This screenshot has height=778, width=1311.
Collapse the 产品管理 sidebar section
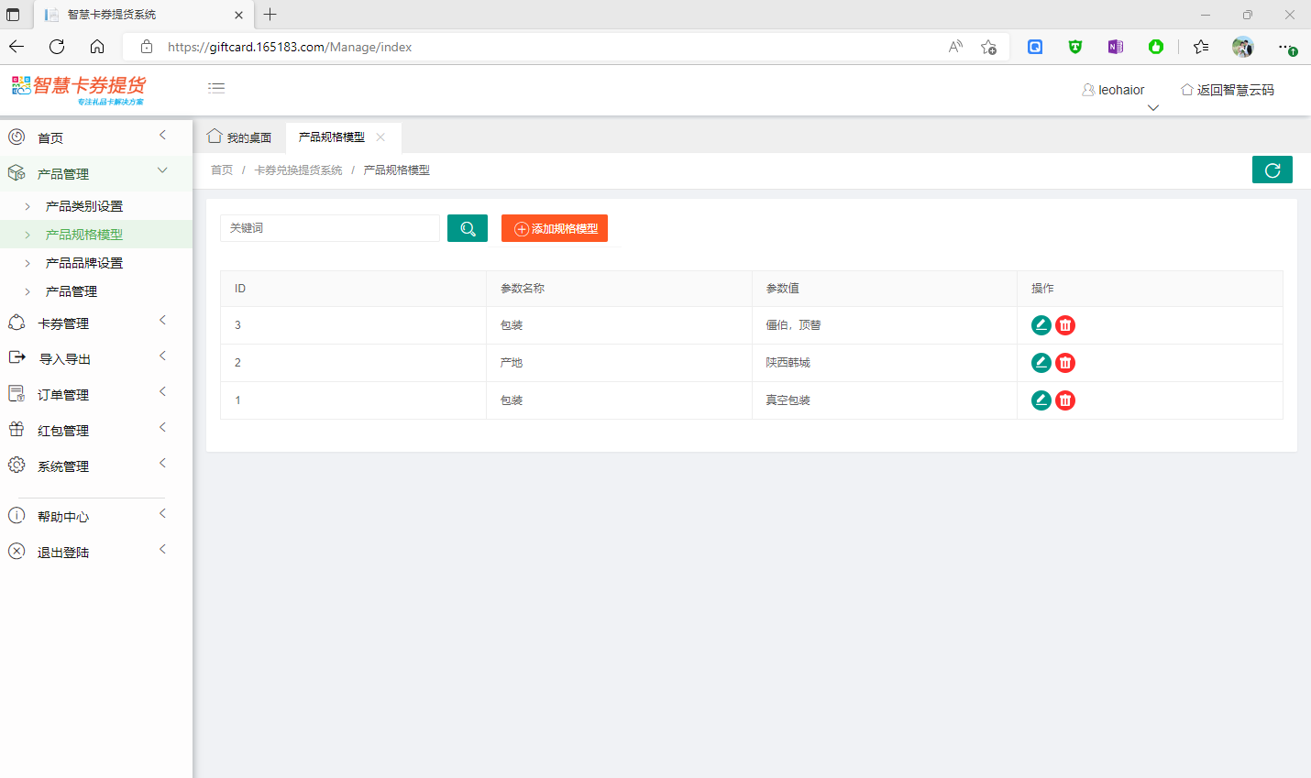pos(63,174)
